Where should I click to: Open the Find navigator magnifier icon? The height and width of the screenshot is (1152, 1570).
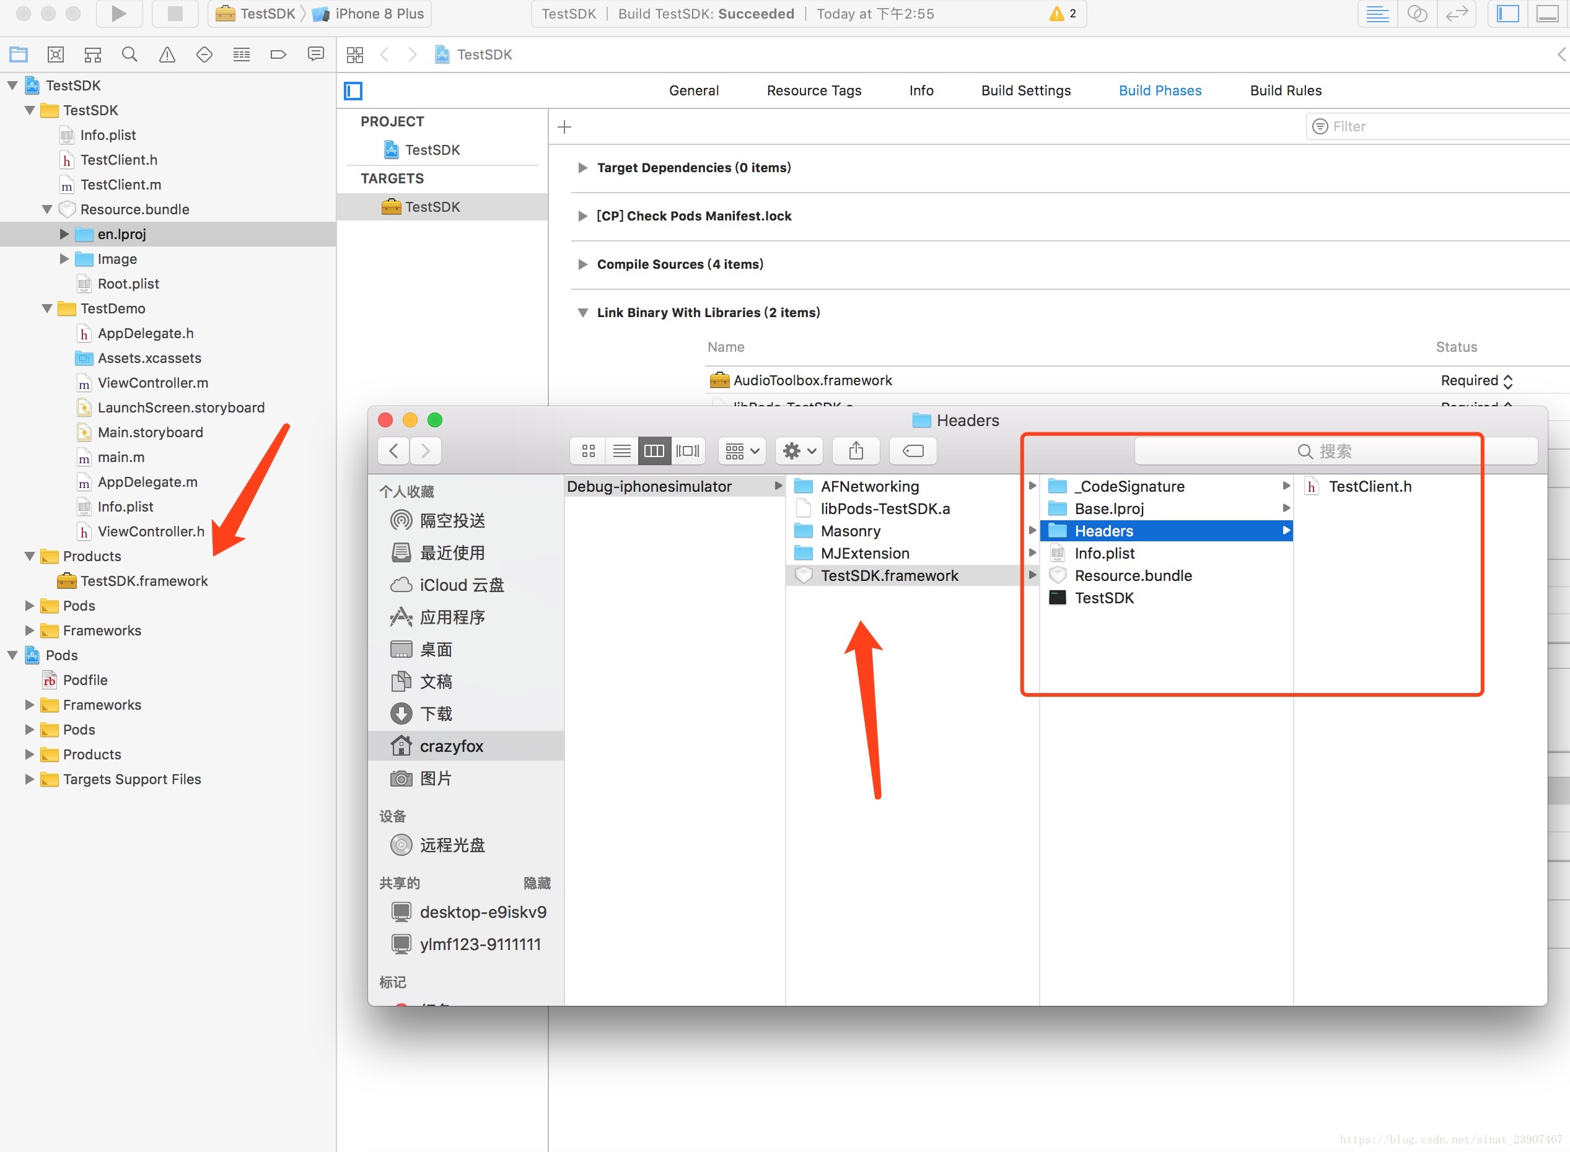click(129, 55)
